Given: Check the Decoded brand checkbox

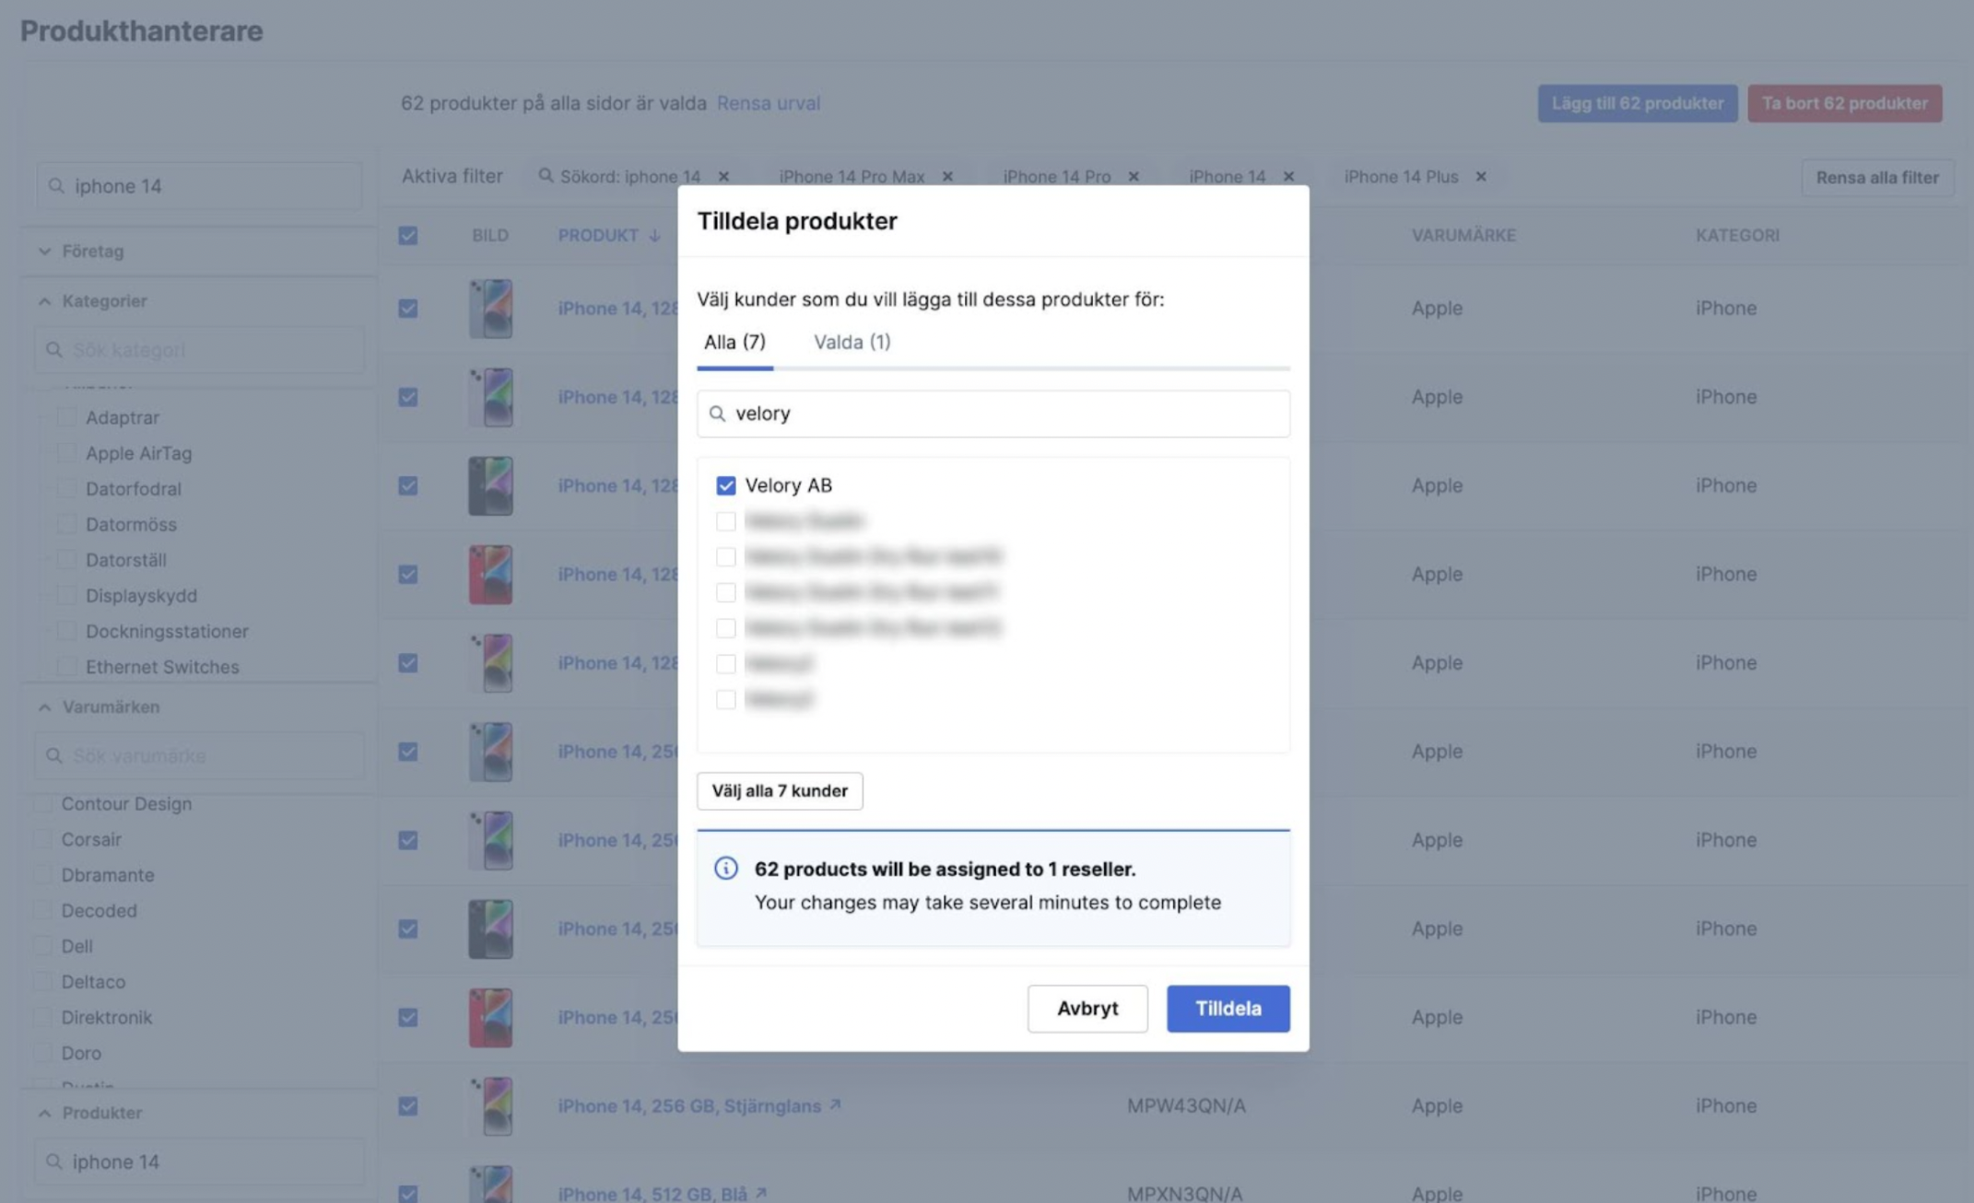Looking at the screenshot, I should pyautogui.click(x=42, y=910).
